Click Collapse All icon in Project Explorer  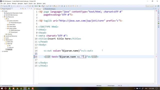coord(21,9)
